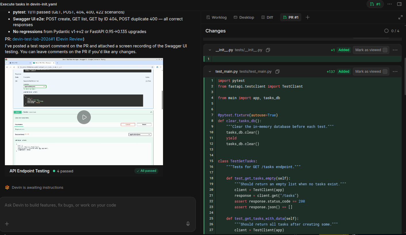Image resolution: width=406 pixels, height=235 pixels.
Task: Mark __init__.py as viewed
Action: 385,50
